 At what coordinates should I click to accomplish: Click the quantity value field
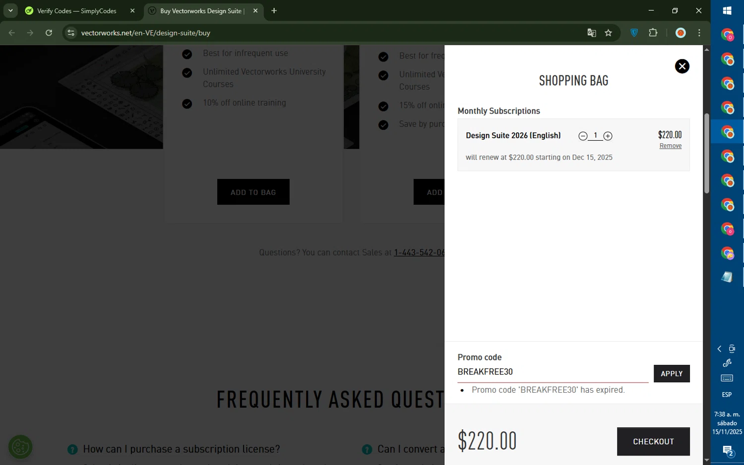595,135
